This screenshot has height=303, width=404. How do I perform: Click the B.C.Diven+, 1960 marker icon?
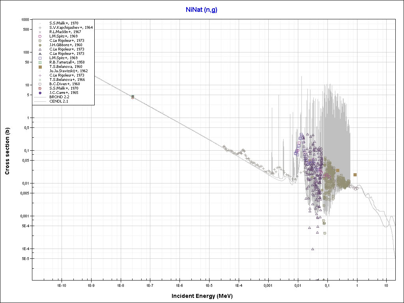click(40, 84)
